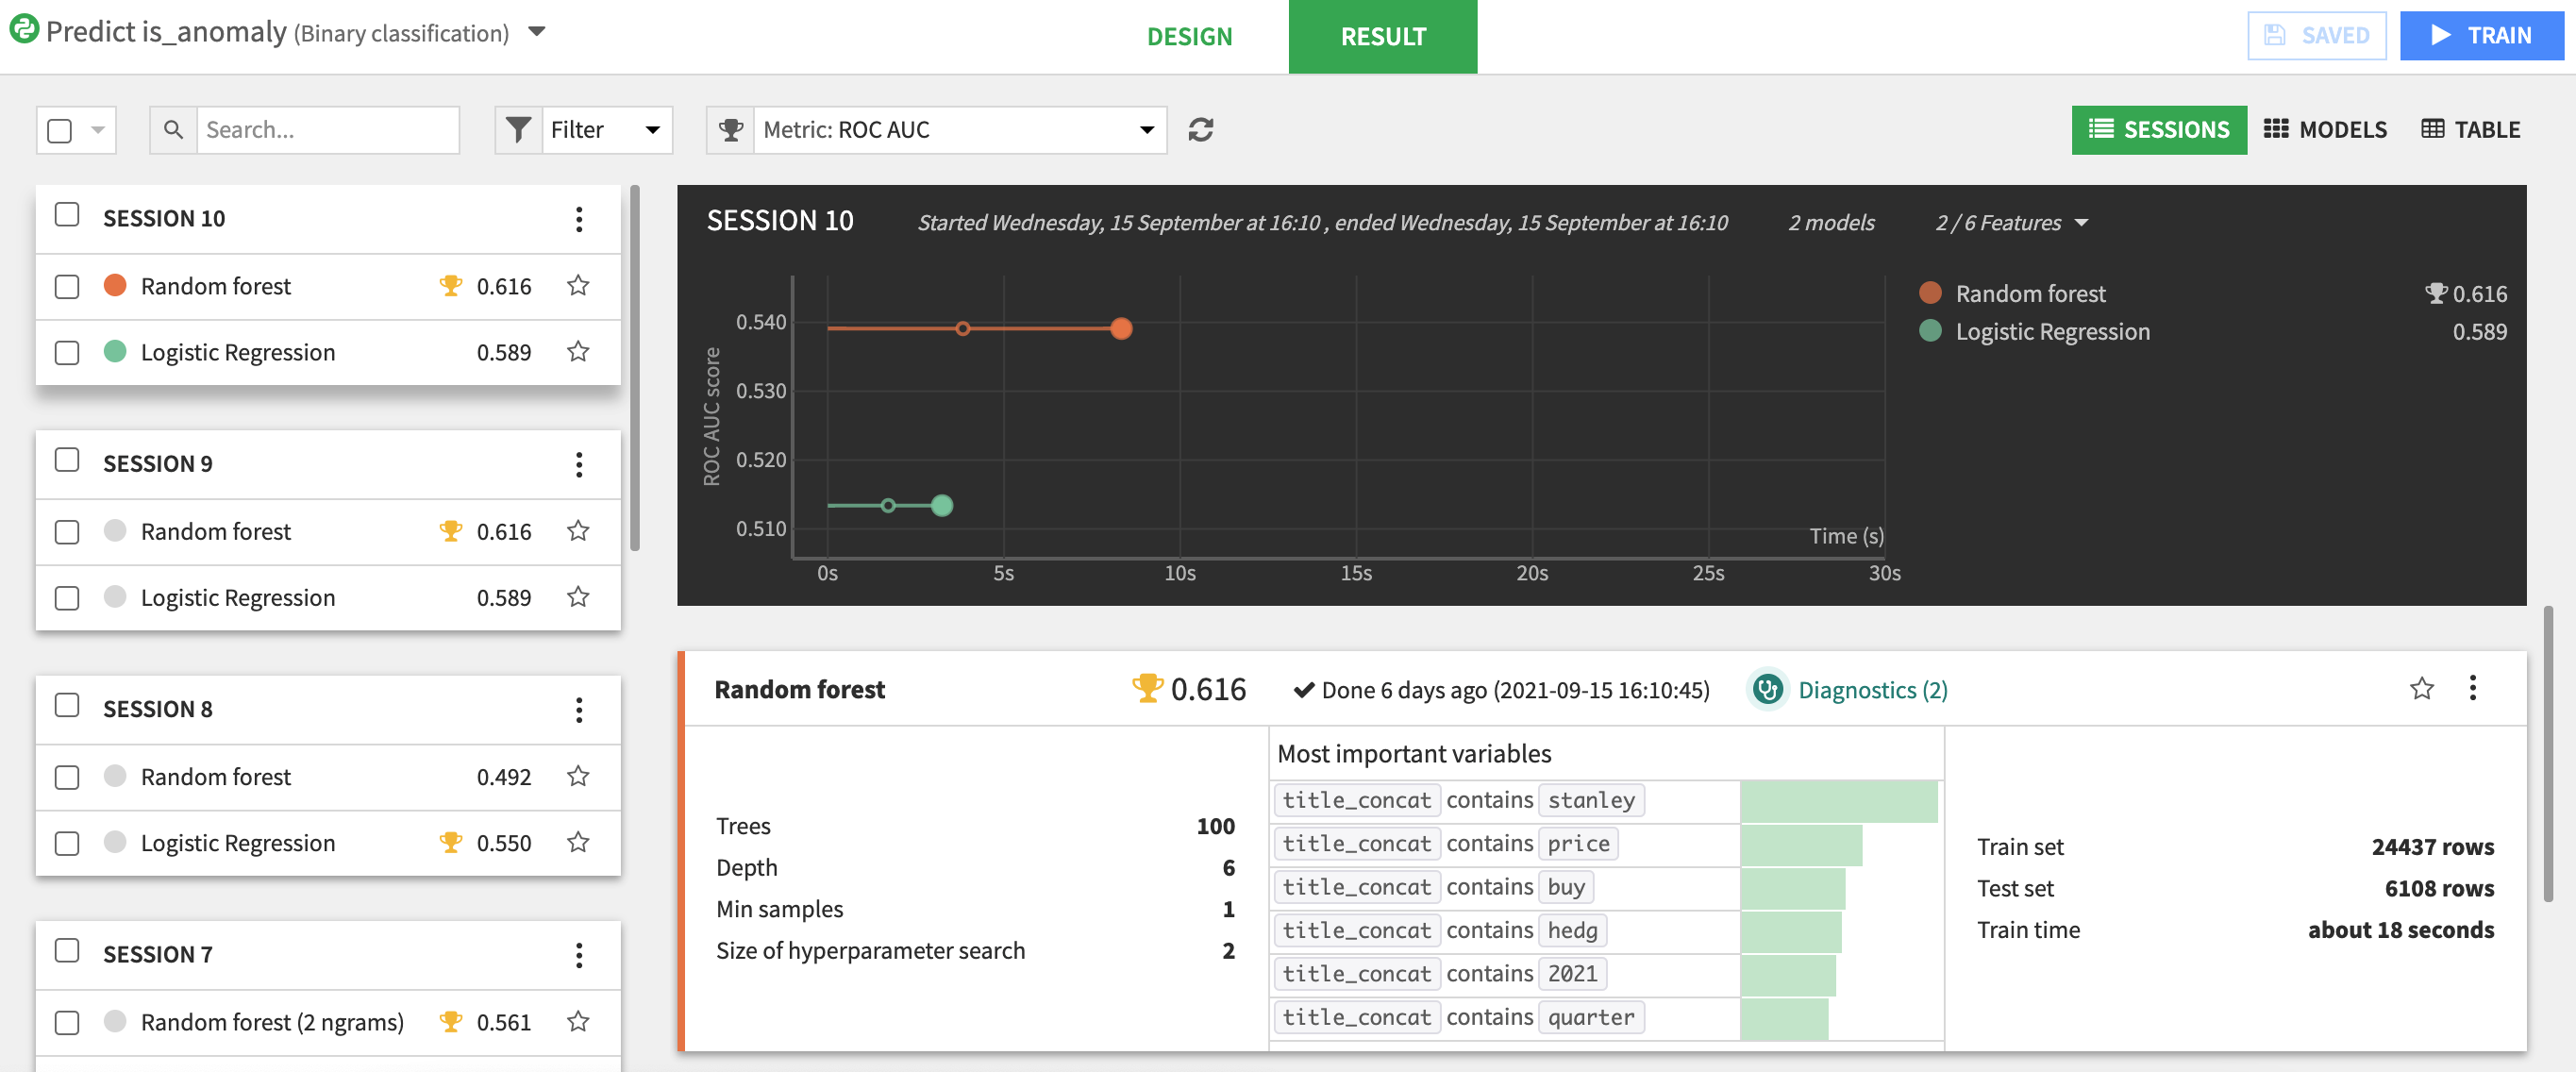Star the Random forest detail card
The image size is (2576, 1072).
coord(2421,688)
